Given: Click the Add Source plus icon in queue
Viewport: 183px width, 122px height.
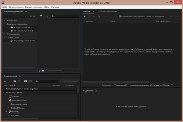Looking at the screenshot, I should (84, 16).
